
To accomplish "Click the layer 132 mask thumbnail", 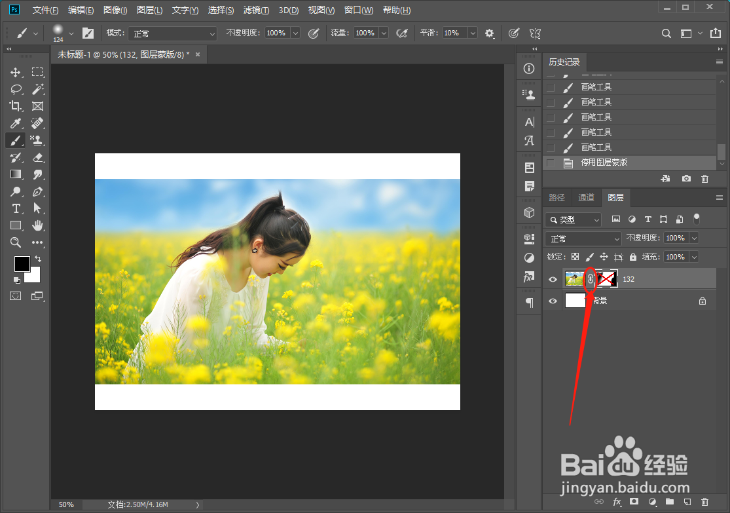I will [607, 279].
